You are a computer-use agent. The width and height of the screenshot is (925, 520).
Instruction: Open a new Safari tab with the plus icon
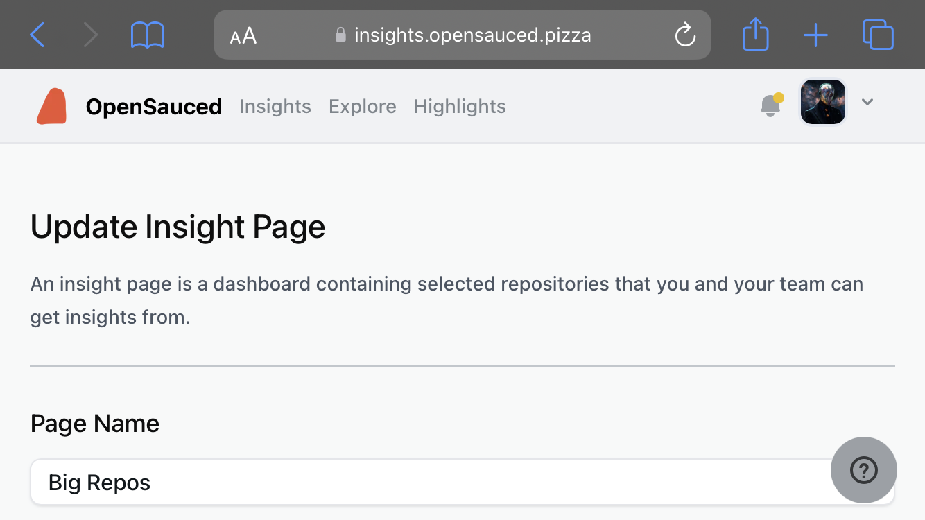(815, 35)
